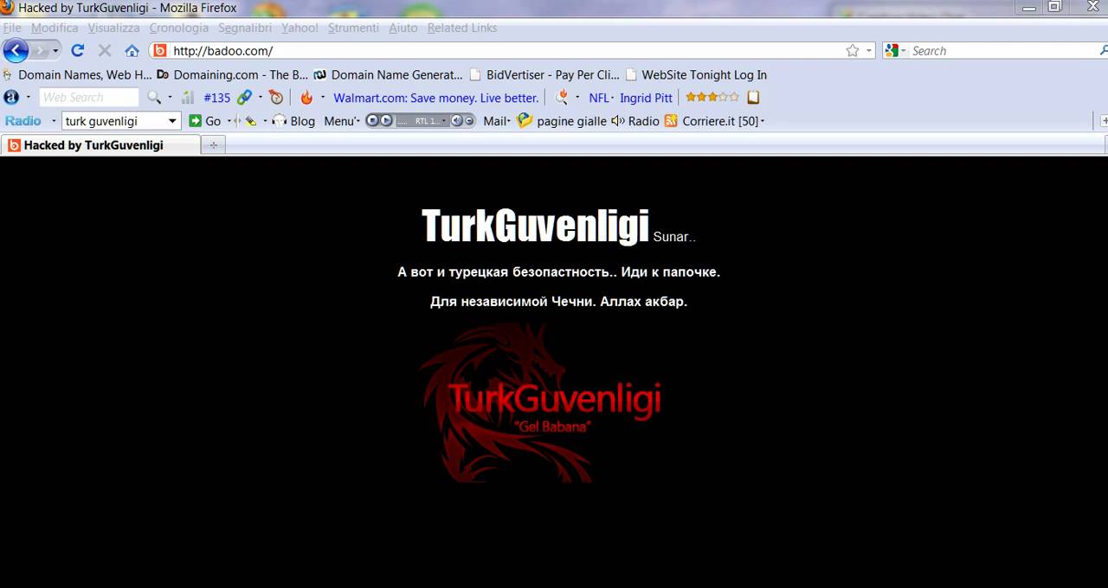Viewport: 1108px width, 588px height.
Task: Reload the page with the refresh icon
Action: point(78,50)
